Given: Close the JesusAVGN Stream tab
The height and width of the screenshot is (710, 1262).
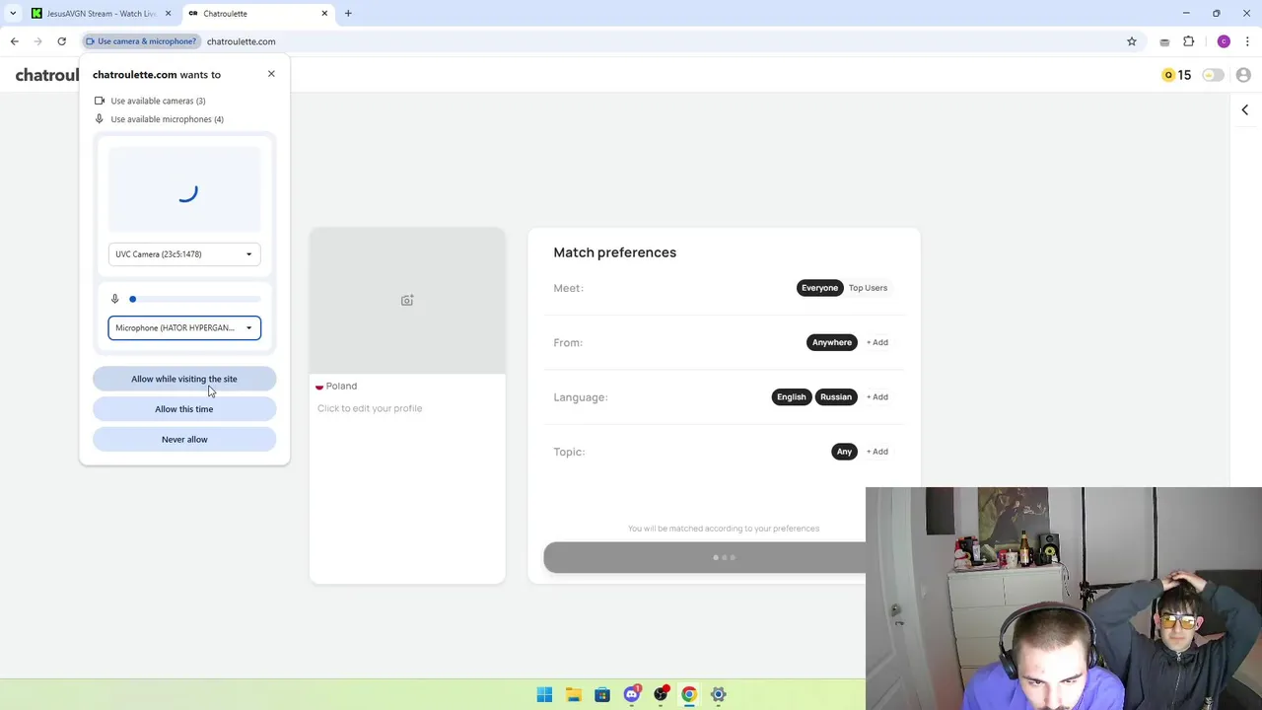Looking at the screenshot, I should [x=168, y=14].
